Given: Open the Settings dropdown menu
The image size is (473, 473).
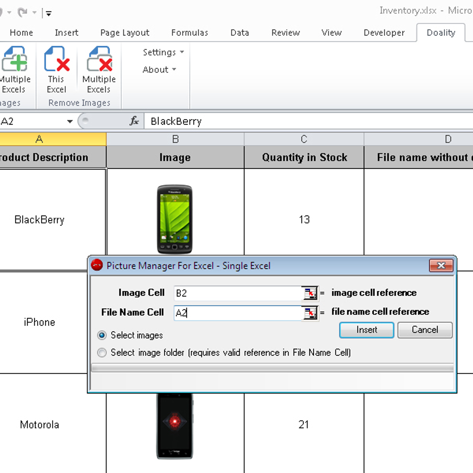Looking at the screenshot, I should [163, 52].
